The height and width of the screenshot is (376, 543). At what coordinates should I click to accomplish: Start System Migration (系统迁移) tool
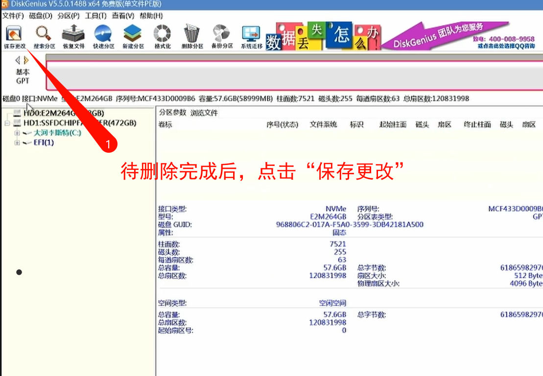click(x=251, y=37)
